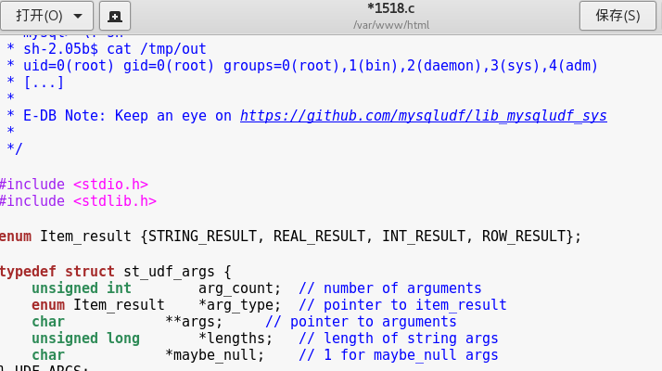
Task: Click the '*maybe_null;' member text
Action: tap(214, 355)
